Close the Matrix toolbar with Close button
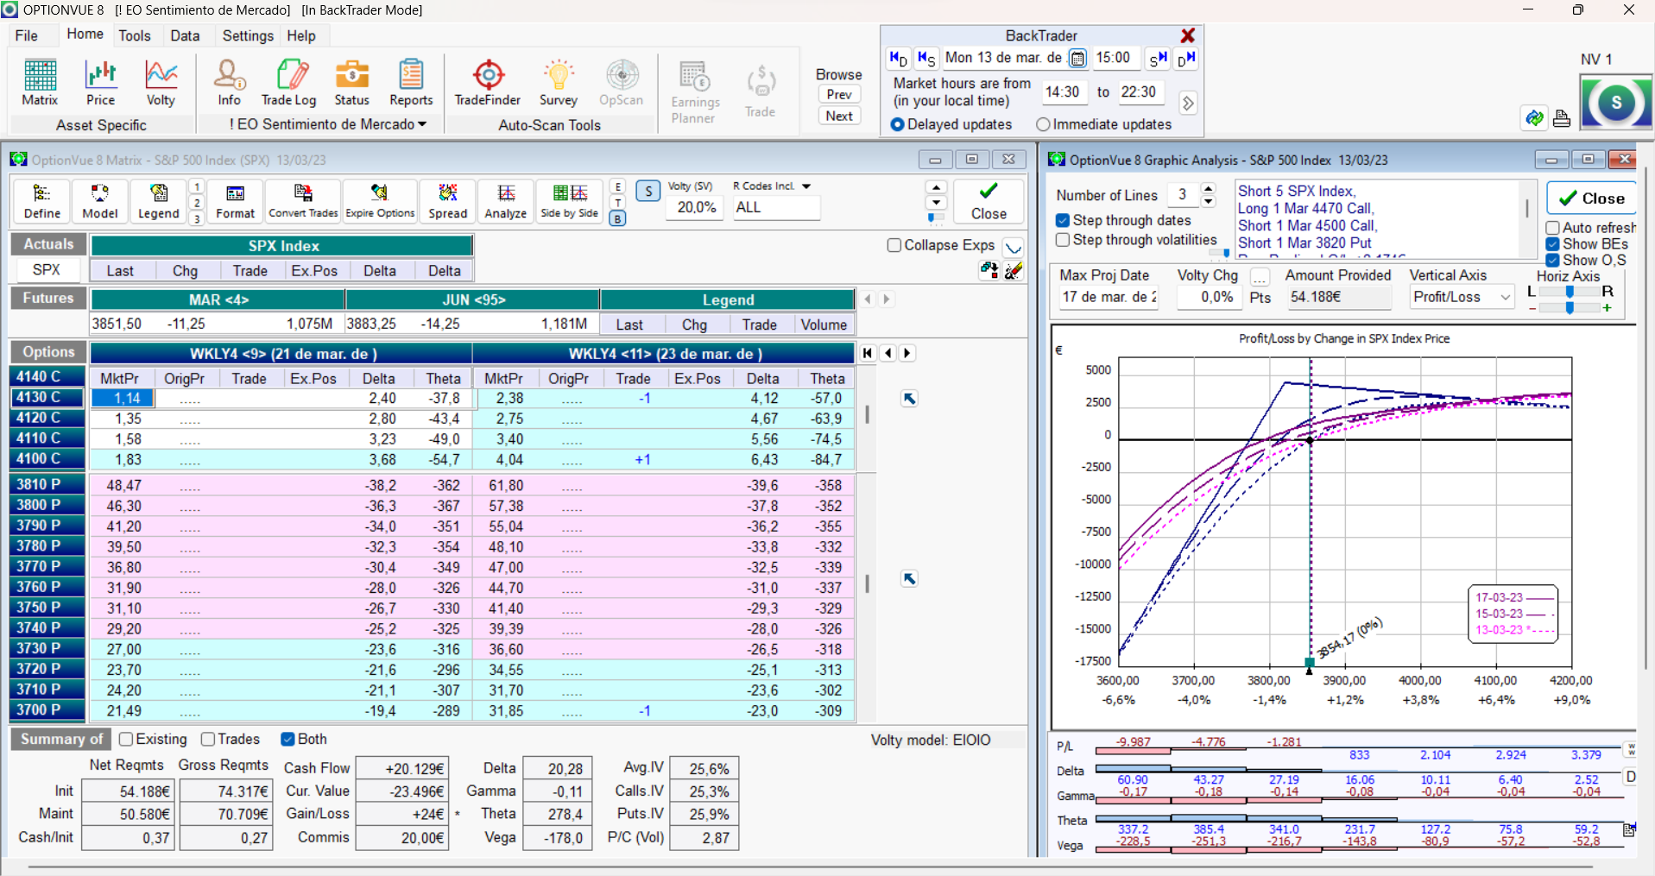This screenshot has width=1655, height=876. (x=989, y=202)
